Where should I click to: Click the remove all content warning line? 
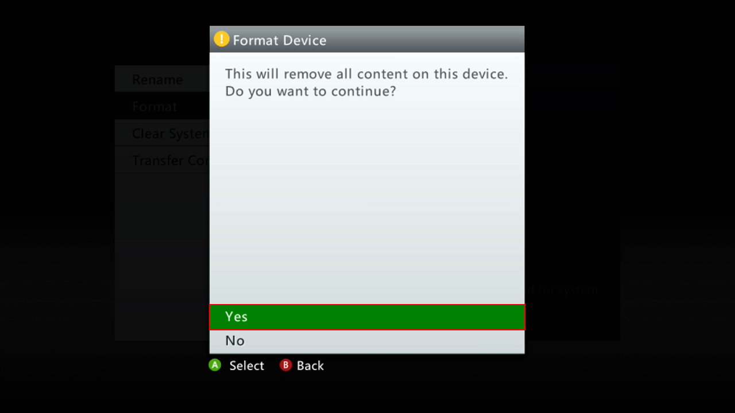tap(366, 74)
